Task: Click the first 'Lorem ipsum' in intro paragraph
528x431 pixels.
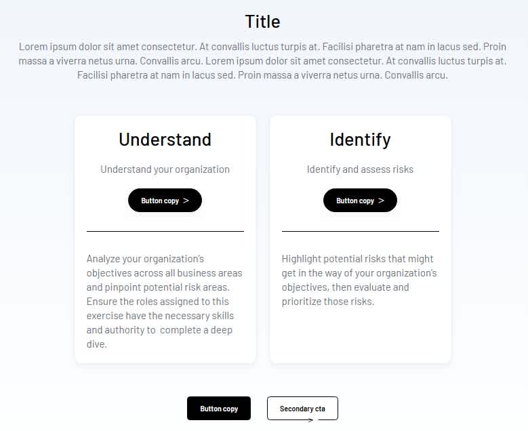Action: tap(46, 47)
